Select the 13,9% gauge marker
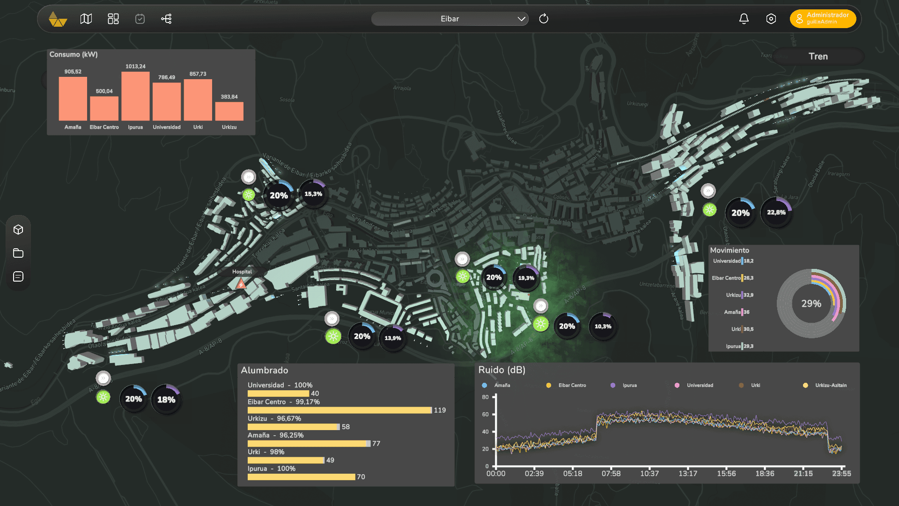Image resolution: width=899 pixels, height=506 pixels. pos(393,338)
